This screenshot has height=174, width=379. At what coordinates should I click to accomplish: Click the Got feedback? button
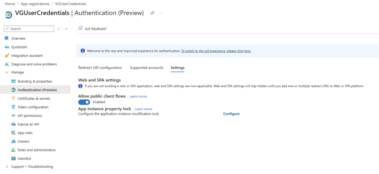point(93,29)
